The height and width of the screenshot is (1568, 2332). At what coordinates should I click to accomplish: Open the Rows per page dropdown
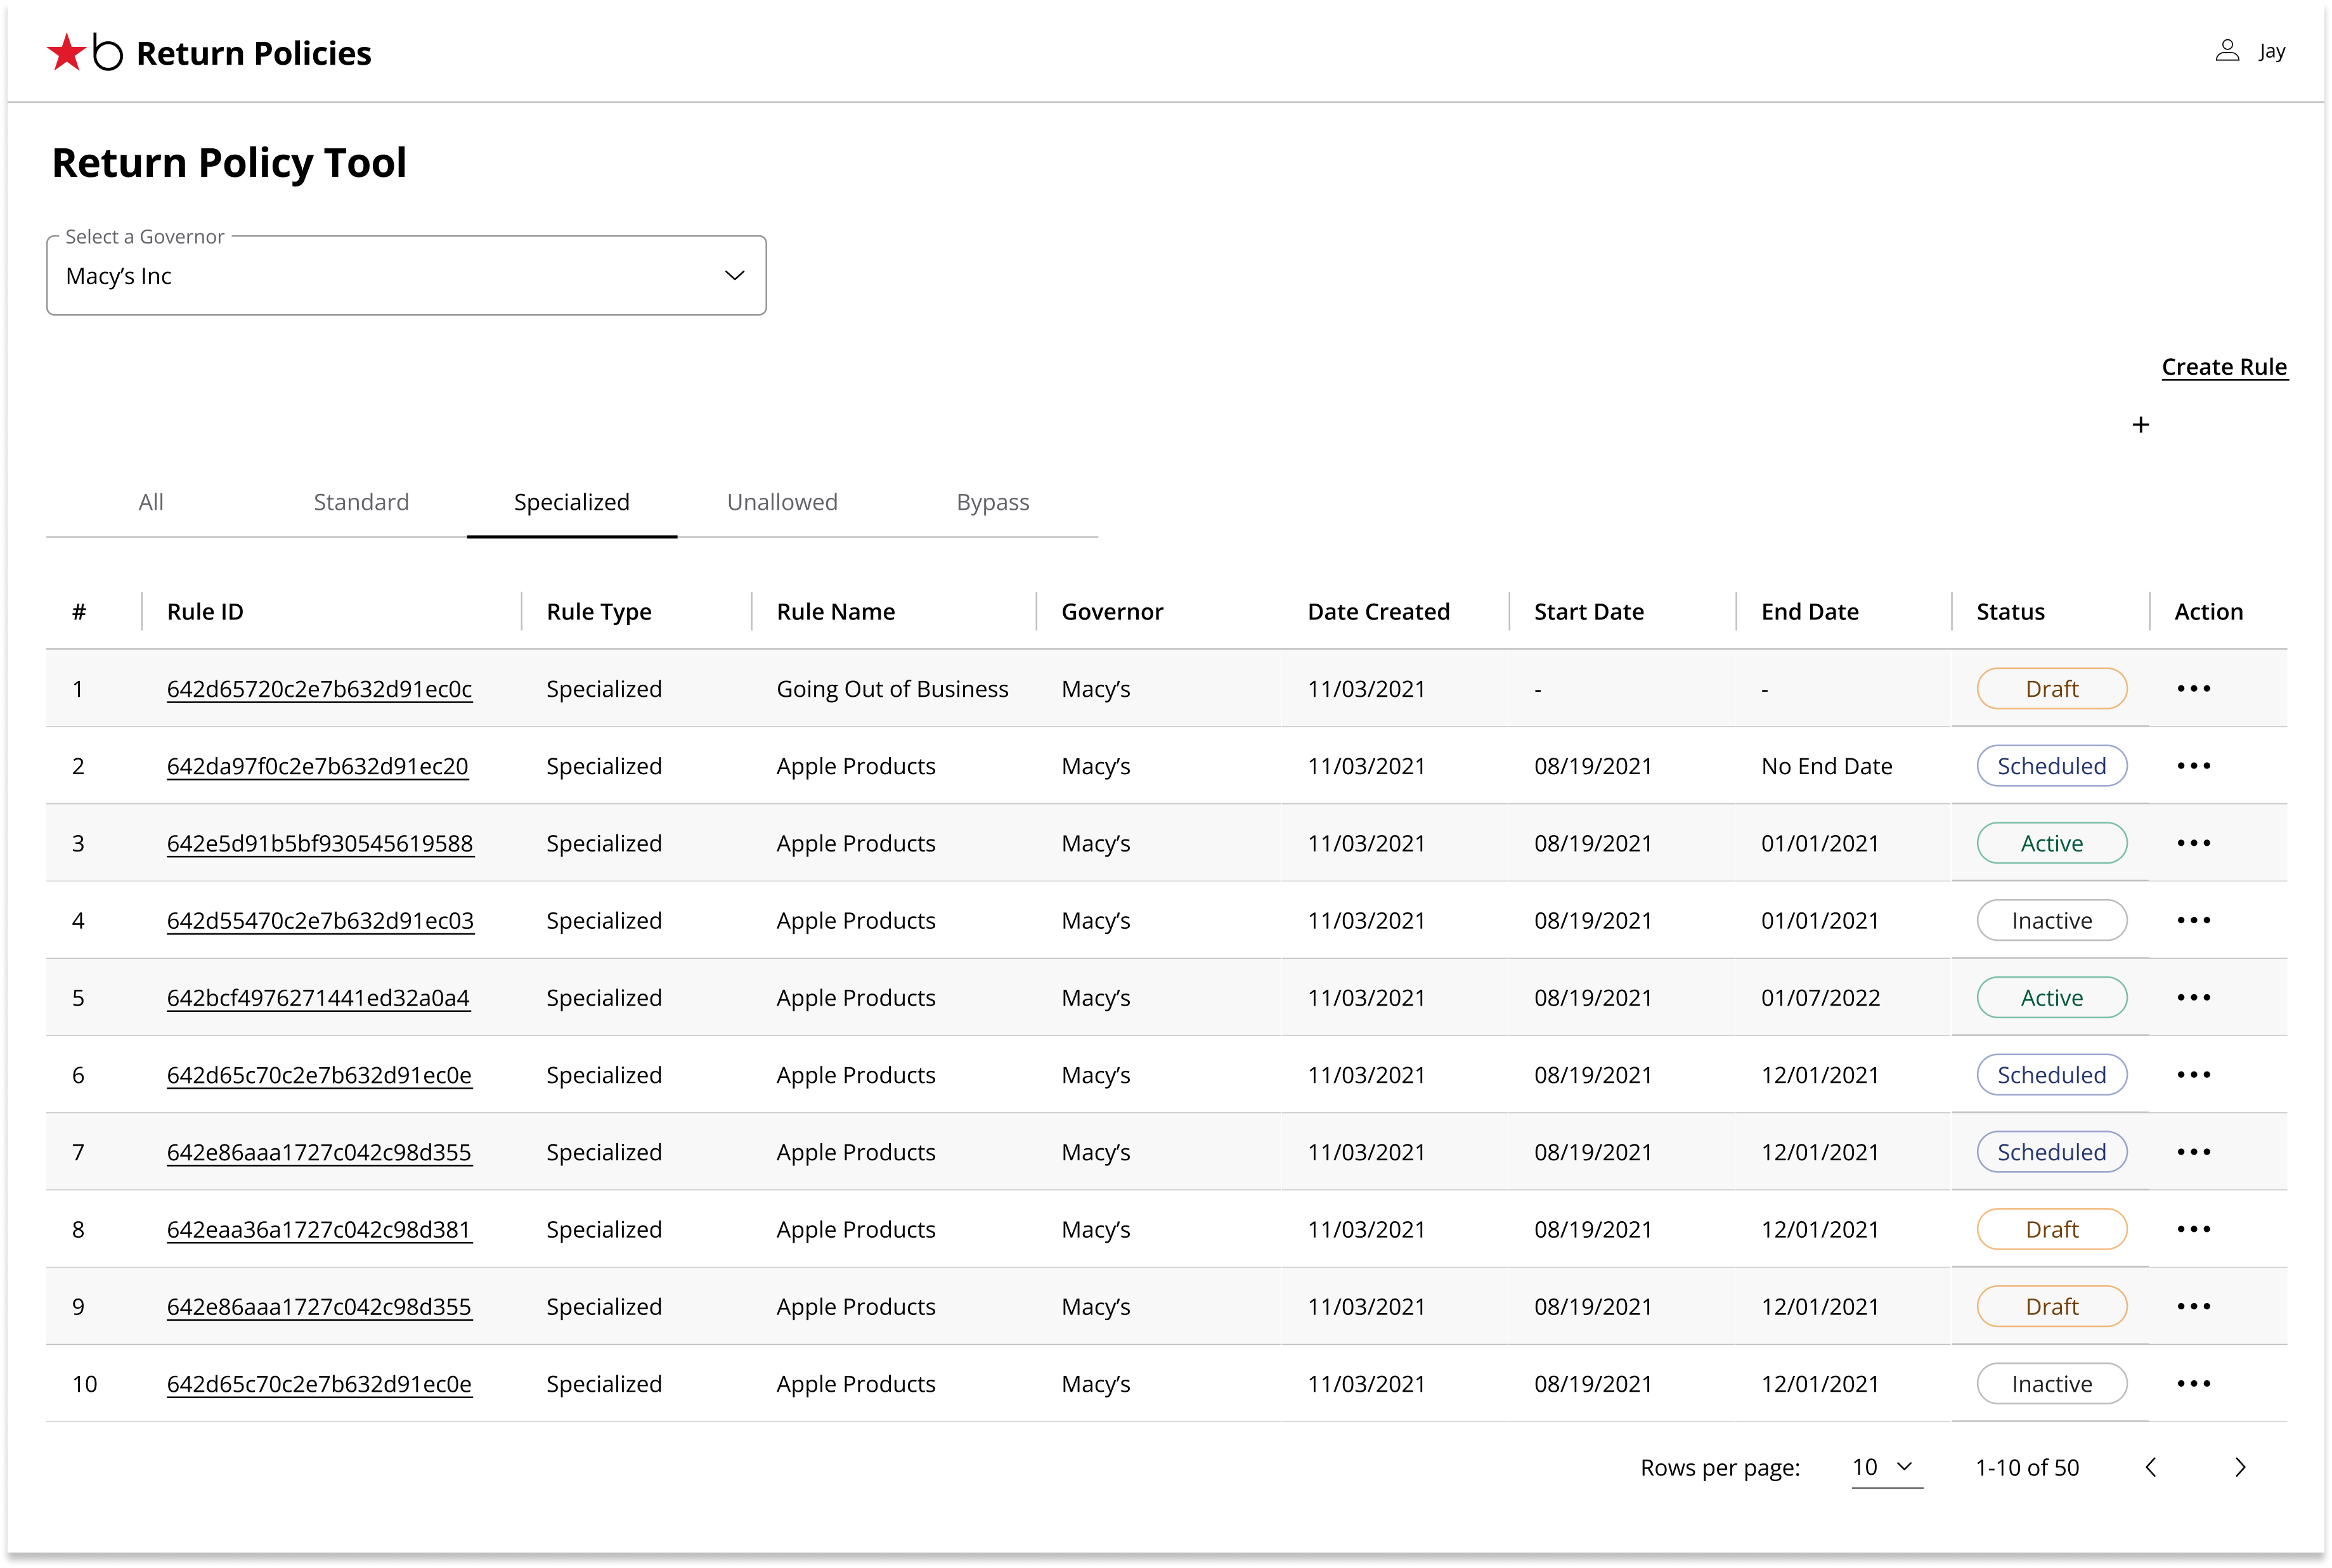1886,1467
